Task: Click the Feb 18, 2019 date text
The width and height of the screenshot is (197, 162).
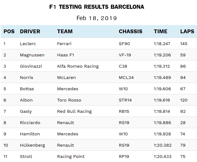Action: 97,18
